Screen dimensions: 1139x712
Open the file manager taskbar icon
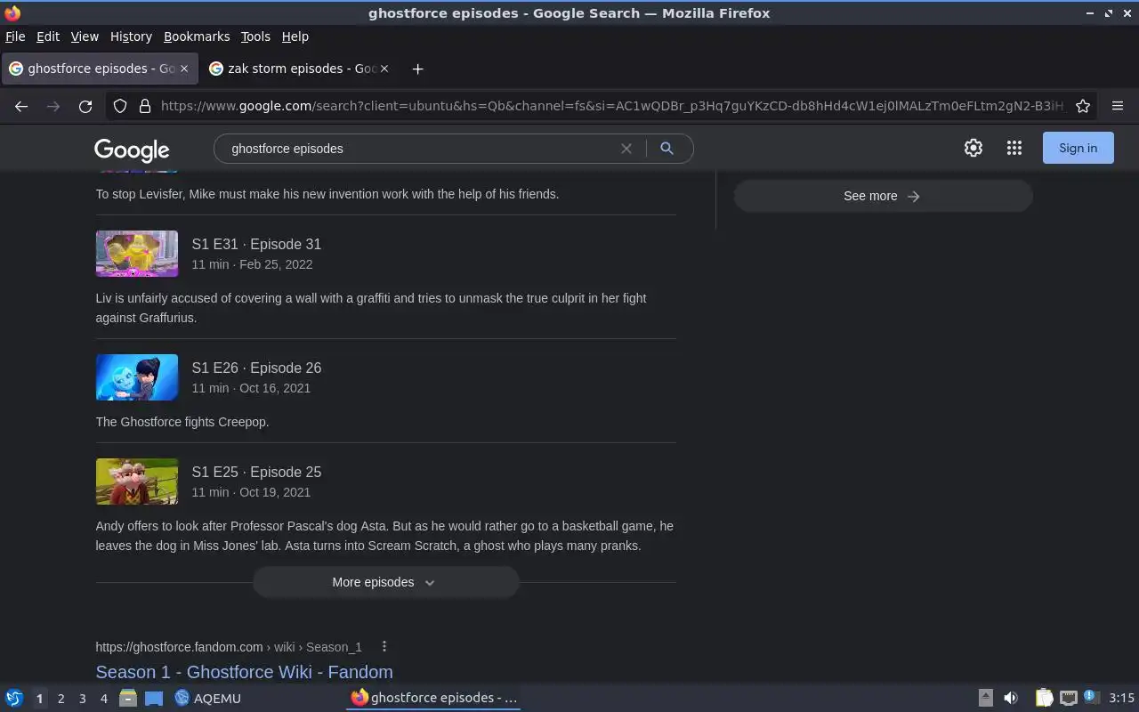128,698
